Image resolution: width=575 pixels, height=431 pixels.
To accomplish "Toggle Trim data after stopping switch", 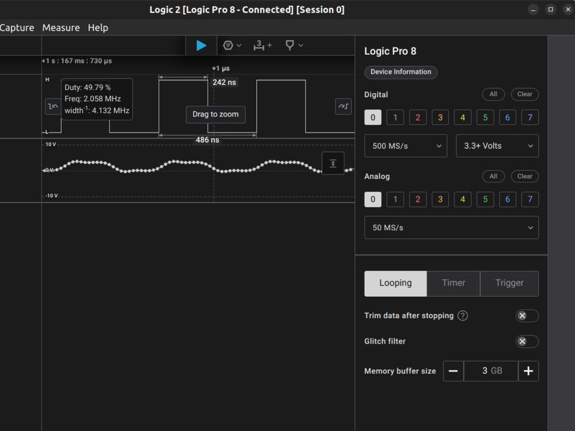I will (527, 316).
